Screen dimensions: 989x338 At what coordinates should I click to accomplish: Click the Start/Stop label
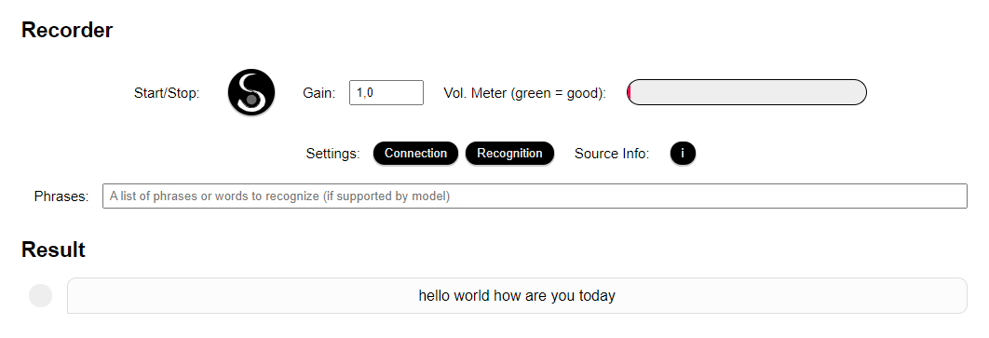[167, 93]
